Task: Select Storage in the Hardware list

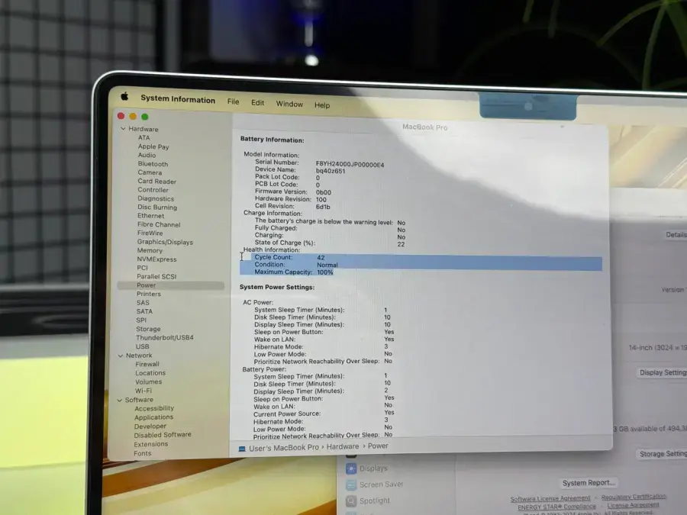Action: coord(148,329)
